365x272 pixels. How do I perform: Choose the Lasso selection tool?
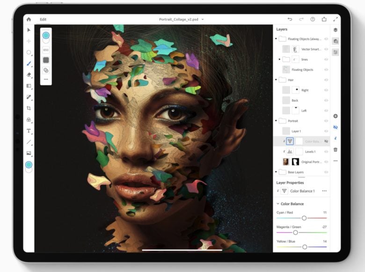[x=29, y=52]
